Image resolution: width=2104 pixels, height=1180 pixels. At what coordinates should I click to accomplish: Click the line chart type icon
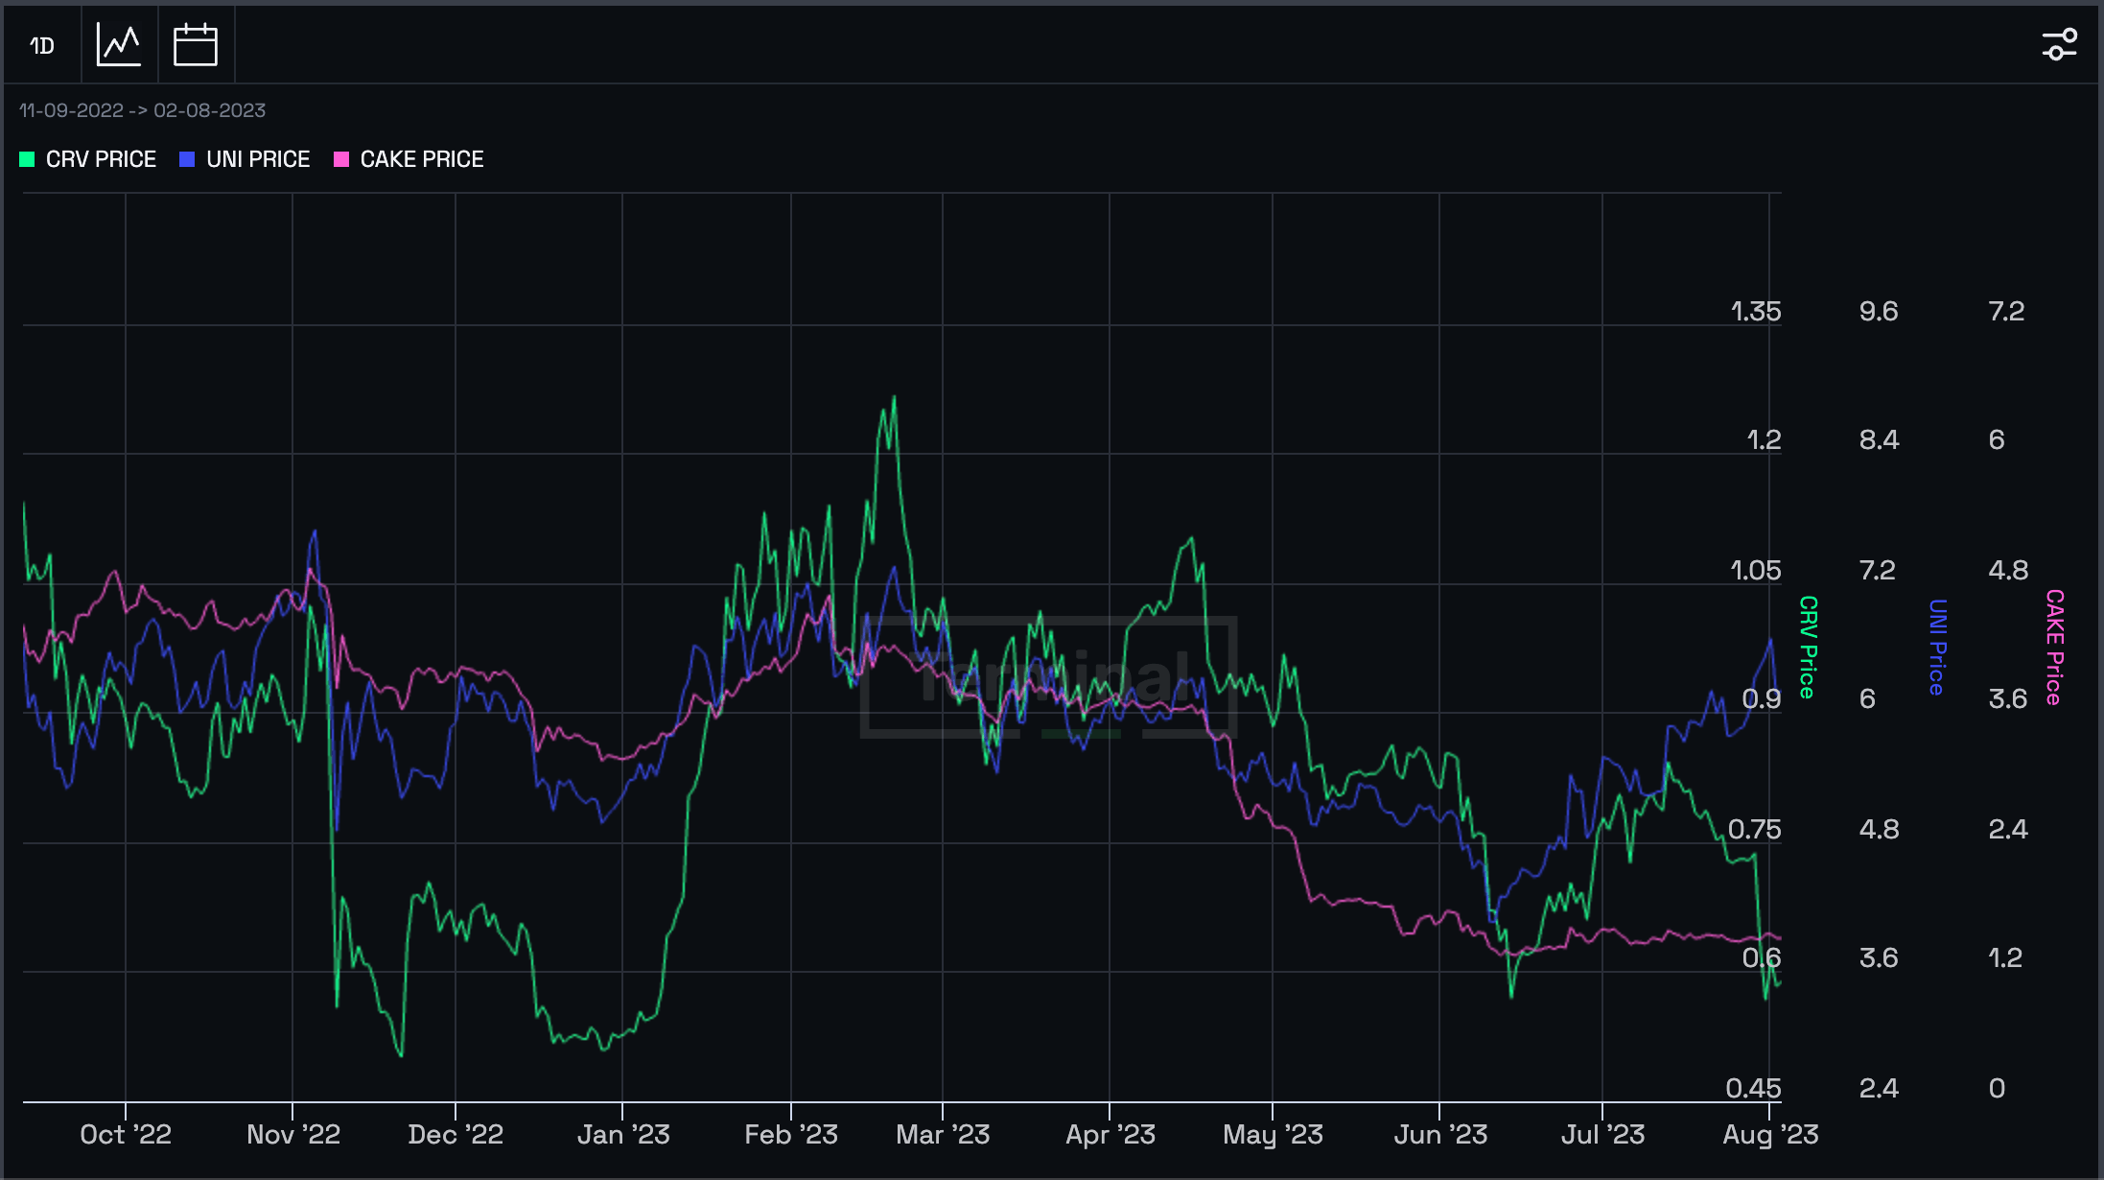pos(119,45)
